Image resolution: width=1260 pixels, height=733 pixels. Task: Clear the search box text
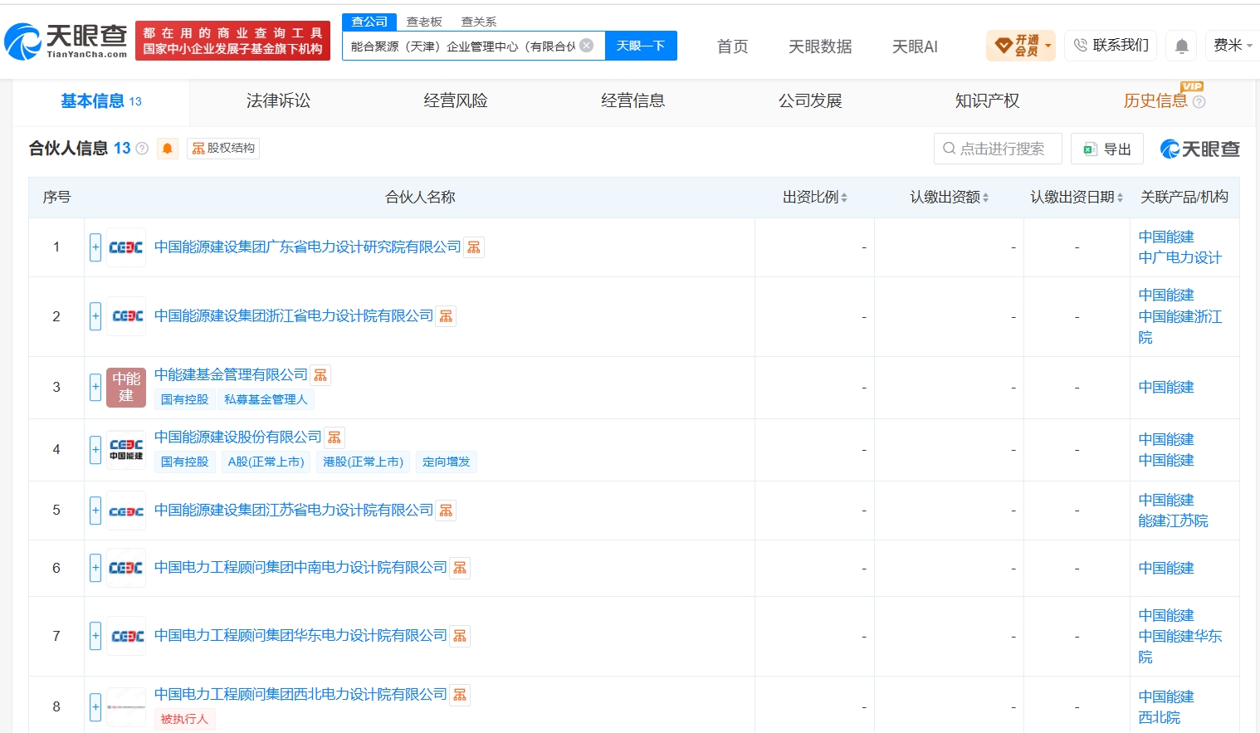pyautogui.click(x=587, y=46)
